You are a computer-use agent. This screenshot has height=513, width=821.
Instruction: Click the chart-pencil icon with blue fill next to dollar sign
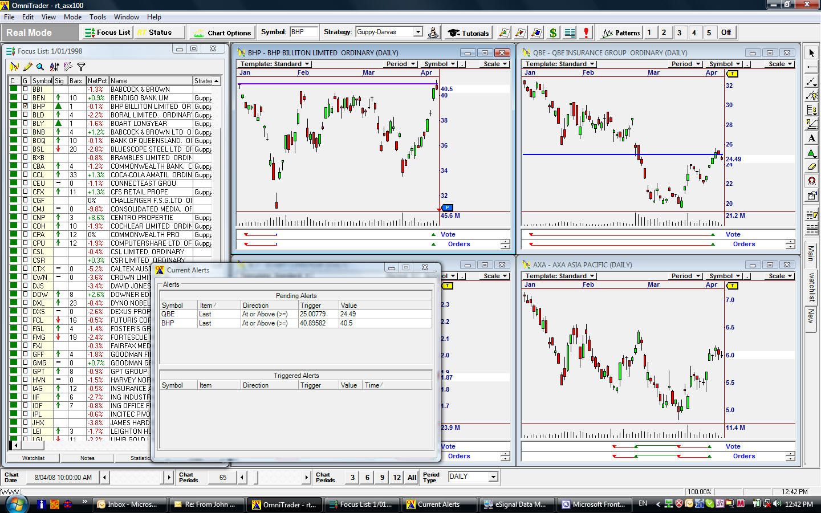click(x=537, y=32)
